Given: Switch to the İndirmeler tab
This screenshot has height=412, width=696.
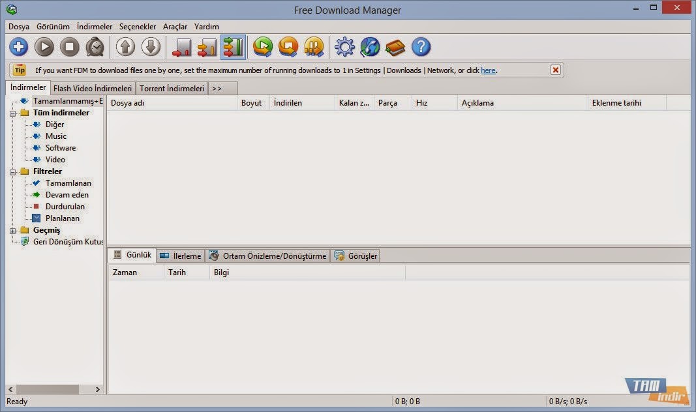Looking at the screenshot, I should (28, 87).
